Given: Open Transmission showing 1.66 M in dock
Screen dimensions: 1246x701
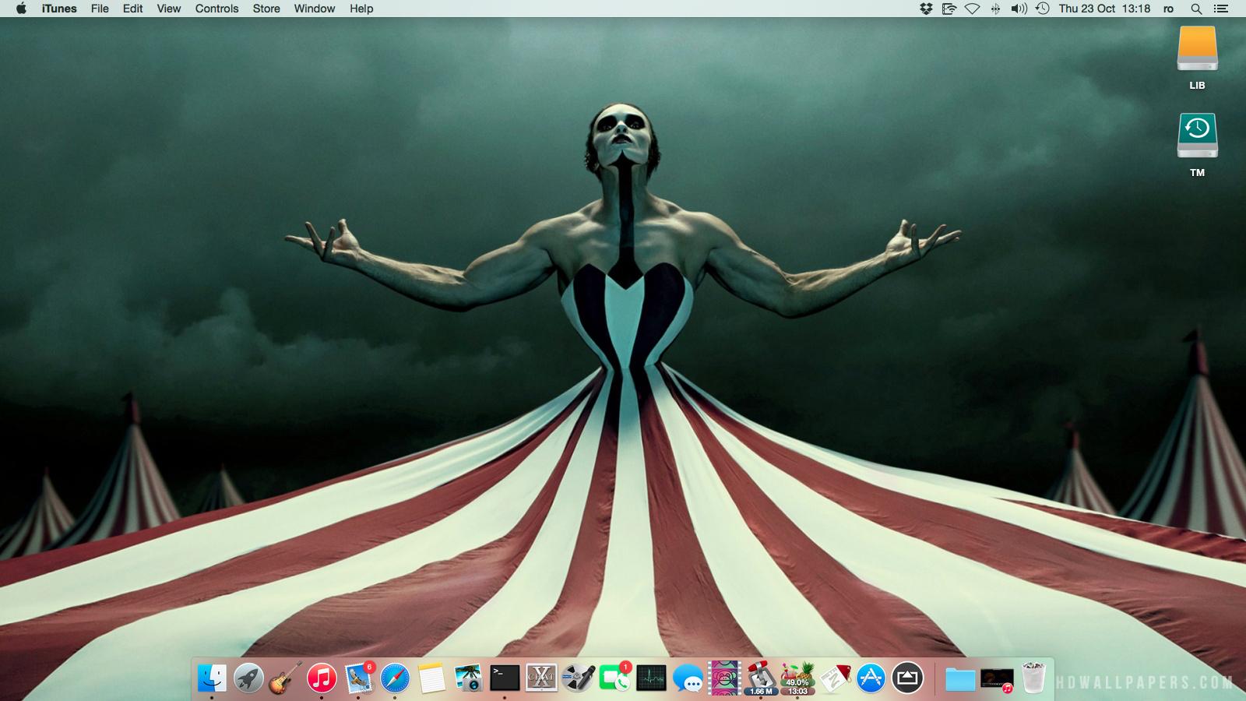Looking at the screenshot, I should [x=761, y=678].
